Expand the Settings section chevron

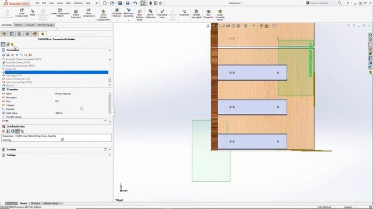coord(110,155)
